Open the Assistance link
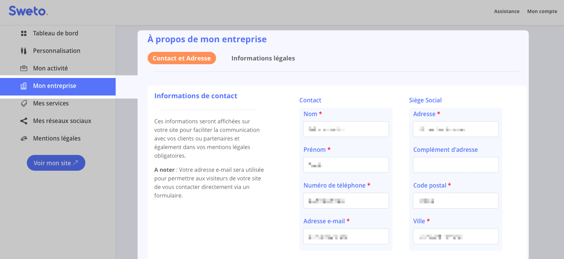This screenshot has width=564, height=259. [507, 11]
